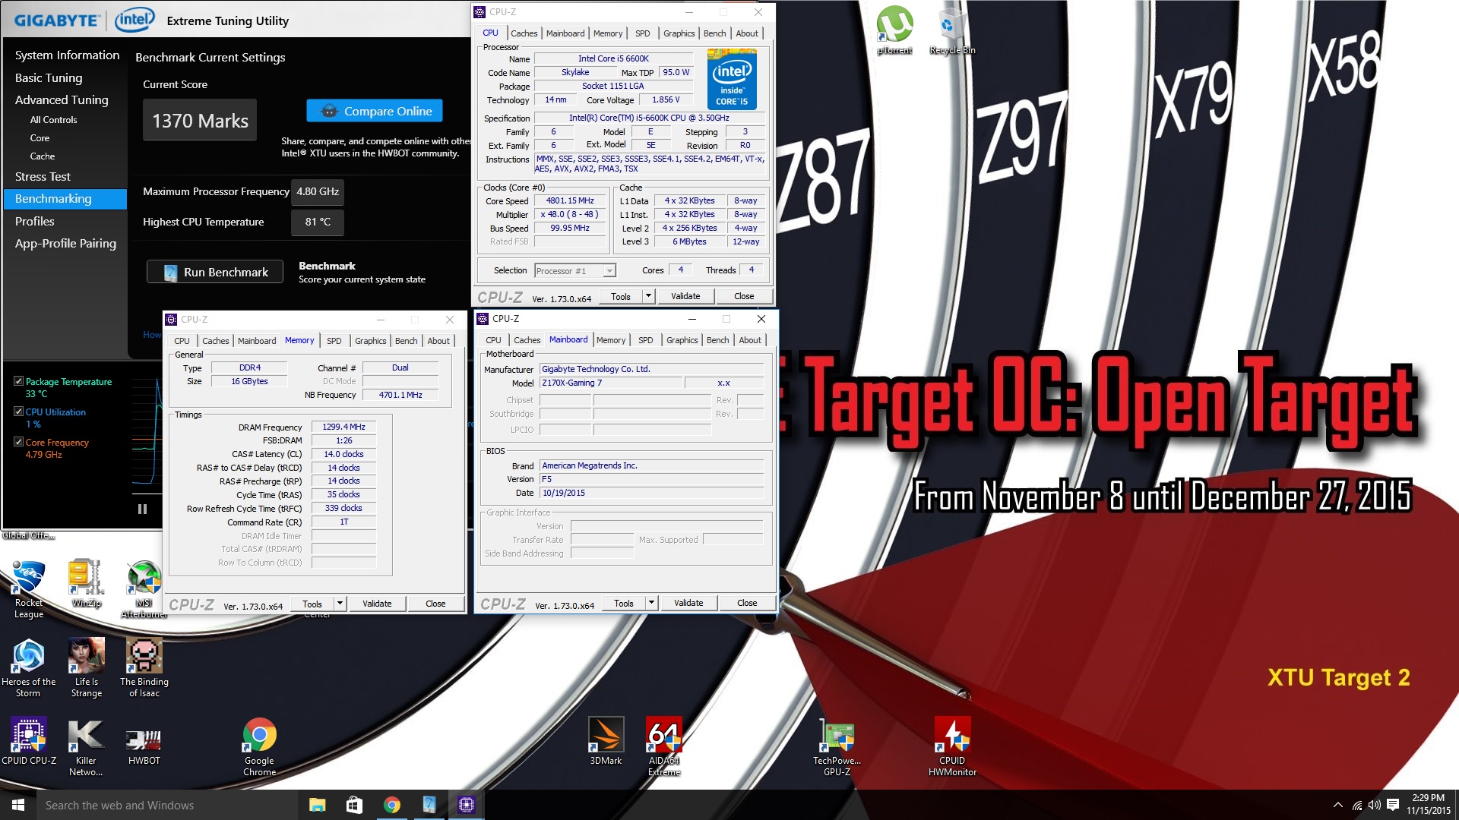Pause the XTU monitoring graph
The height and width of the screenshot is (820, 1459).
click(x=142, y=509)
